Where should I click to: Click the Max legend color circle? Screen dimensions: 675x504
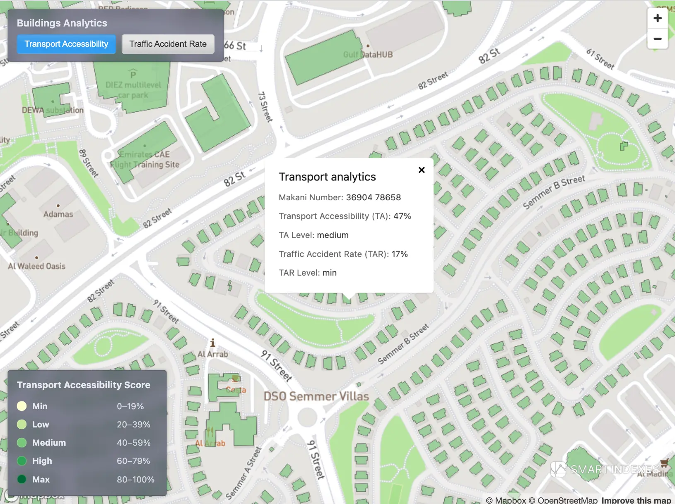[x=22, y=479]
